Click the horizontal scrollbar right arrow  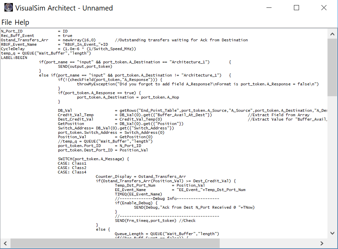(x=322, y=243)
